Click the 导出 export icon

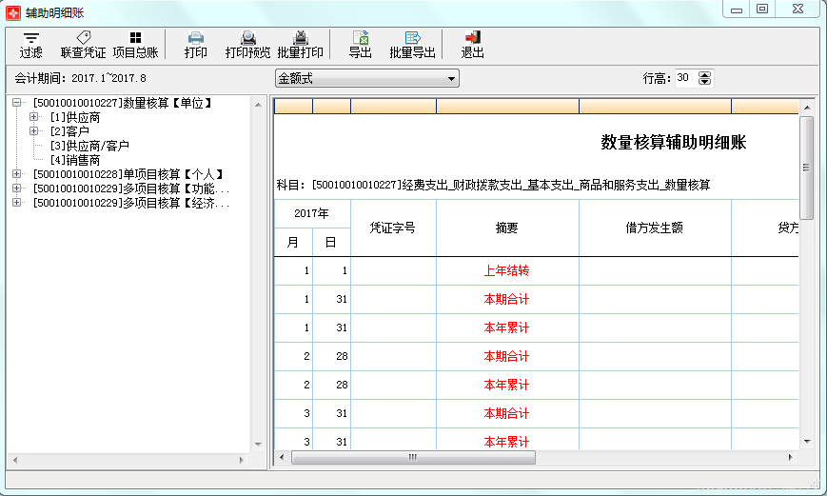tap(361, 45)
